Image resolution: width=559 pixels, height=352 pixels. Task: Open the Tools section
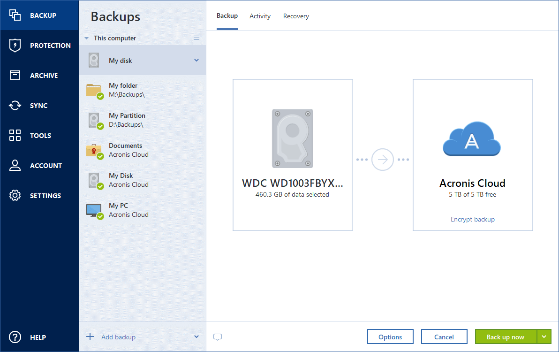click(x=39, y=135)
